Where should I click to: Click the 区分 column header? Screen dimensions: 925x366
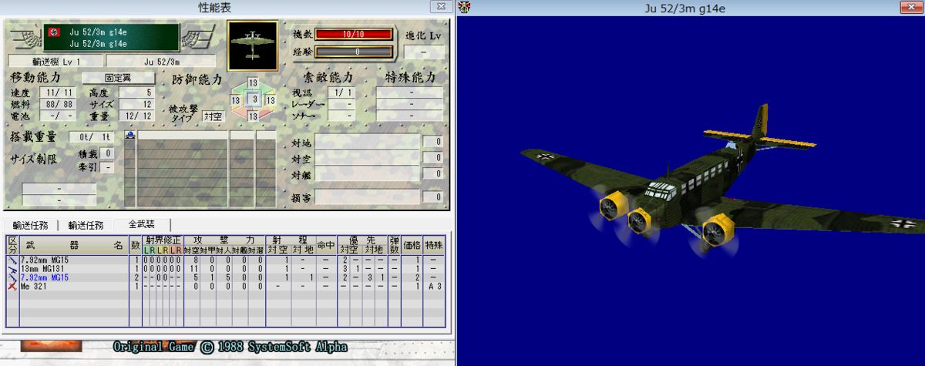click(x=12, y=245)
